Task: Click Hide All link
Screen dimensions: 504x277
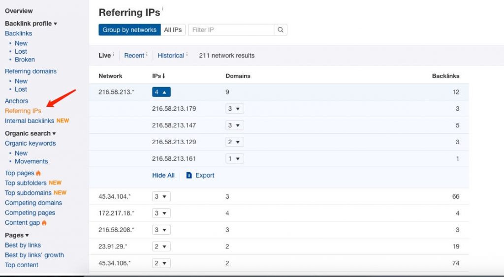Action: tap(163, 176)
